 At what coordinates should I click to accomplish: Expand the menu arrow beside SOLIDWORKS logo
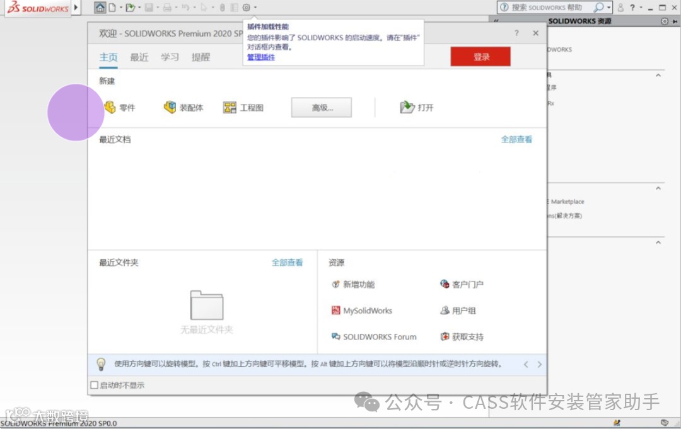pyautogui.click(x=76, y=7)
